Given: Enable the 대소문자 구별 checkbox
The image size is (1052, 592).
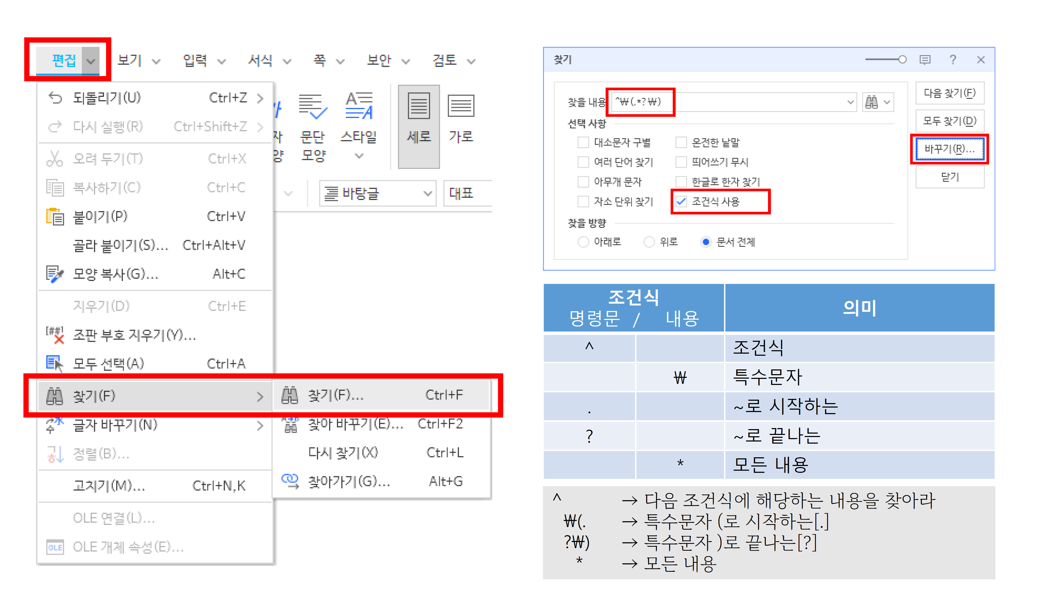Looking at the screenshot, I should coord(583,143).
